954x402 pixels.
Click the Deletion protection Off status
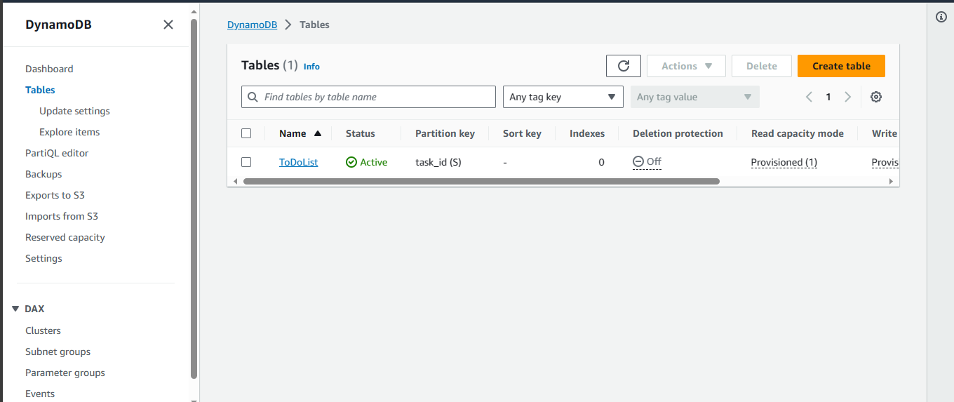tap(647, 161)
